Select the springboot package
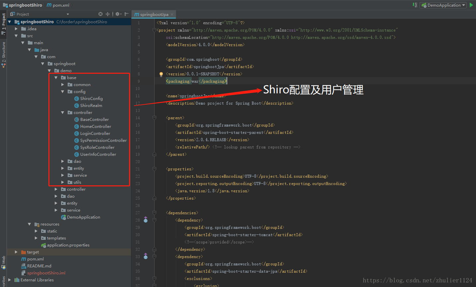Screen dimensions: 476x287 click(x=64, y=63)
